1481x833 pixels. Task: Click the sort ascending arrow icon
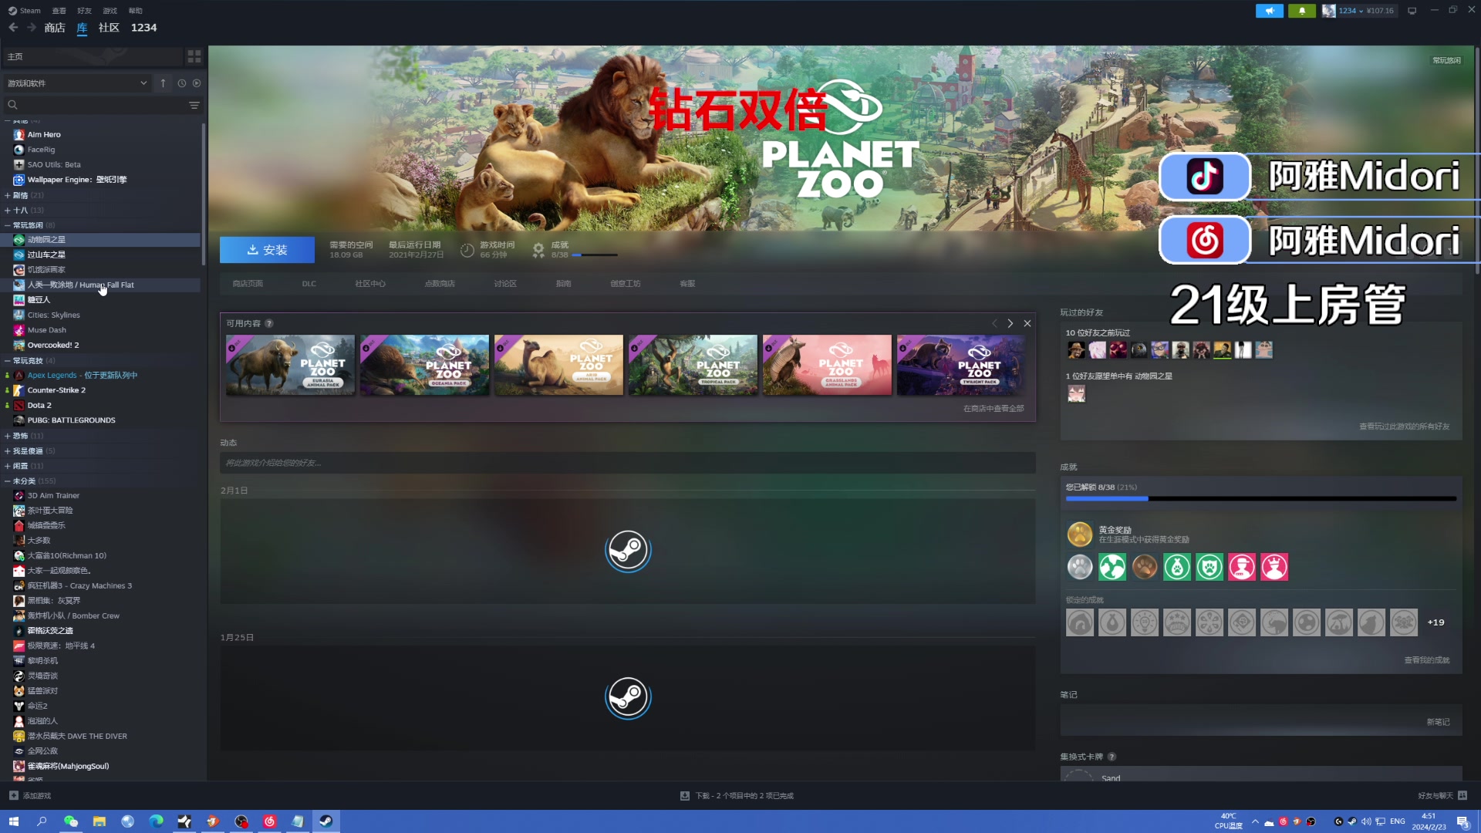163,83
